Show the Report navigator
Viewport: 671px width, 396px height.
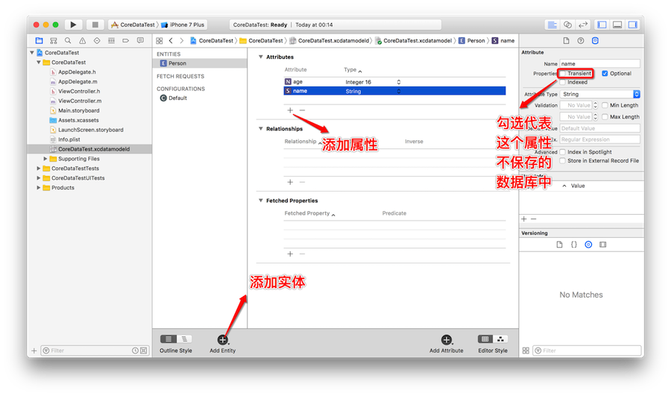point(140,41)
